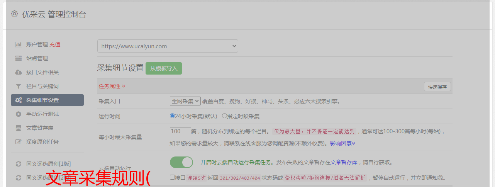Click the 连续5次 highlighted text

196,178
